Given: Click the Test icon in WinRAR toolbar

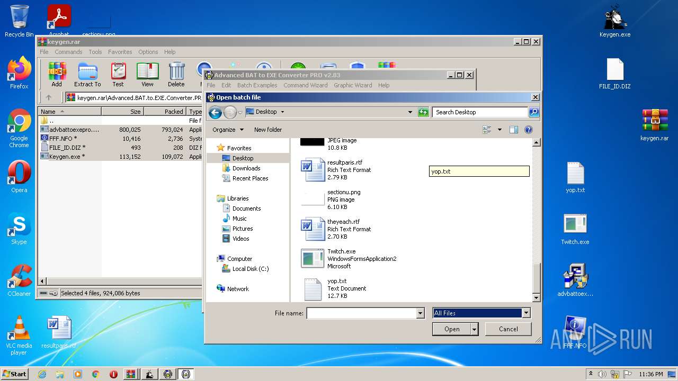Looking at the screenshot, I should click(118, 75).
